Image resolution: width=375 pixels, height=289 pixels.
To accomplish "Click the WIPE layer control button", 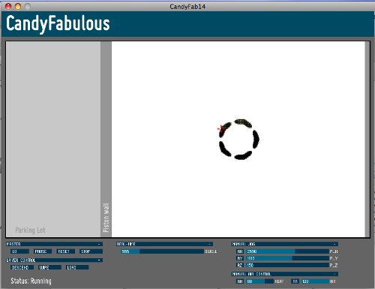I will coord(49,267).
